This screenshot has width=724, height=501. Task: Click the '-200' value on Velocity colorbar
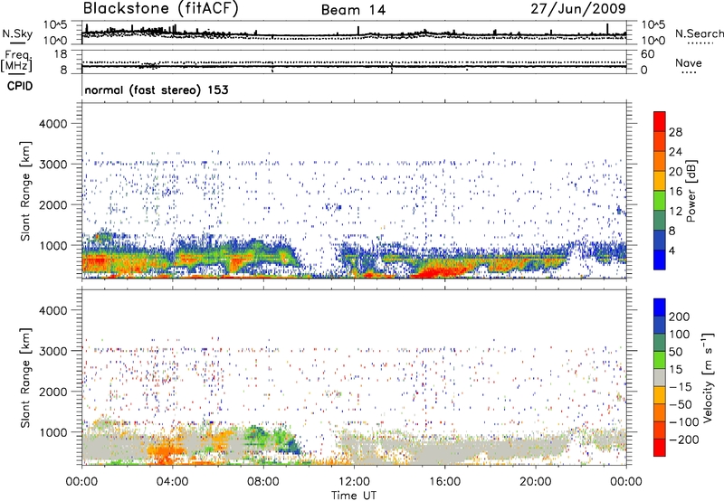682,440
